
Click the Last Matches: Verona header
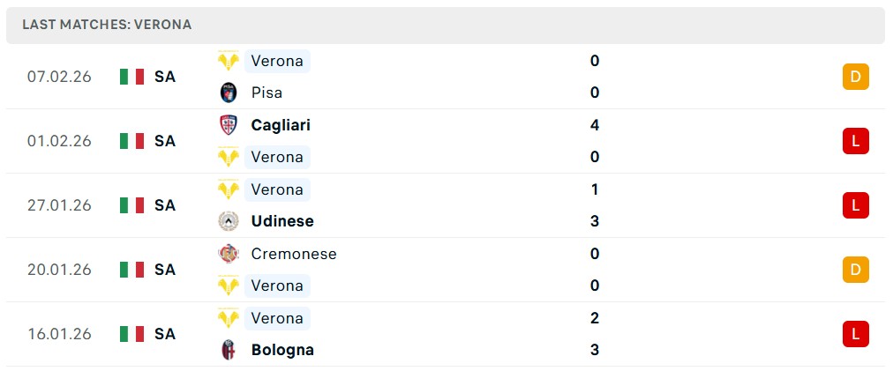click(107, 25)
